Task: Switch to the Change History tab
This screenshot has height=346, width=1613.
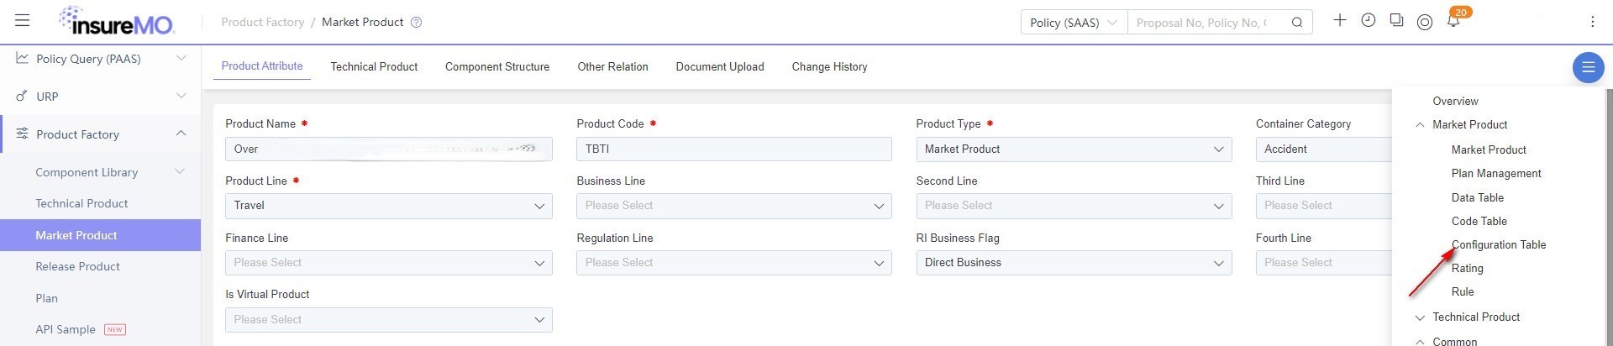Action: pyautogui.click(x=829, y=67)
